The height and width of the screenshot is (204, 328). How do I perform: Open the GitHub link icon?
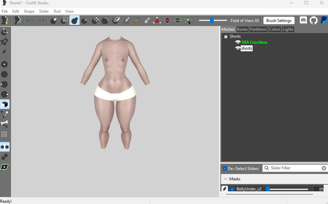pos(314,20)
